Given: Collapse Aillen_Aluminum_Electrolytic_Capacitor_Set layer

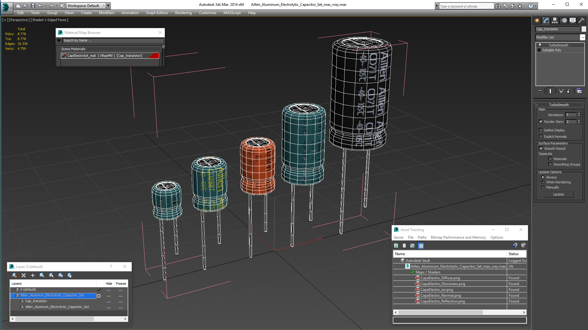Looking at the screenshot, I should [13, 295].
